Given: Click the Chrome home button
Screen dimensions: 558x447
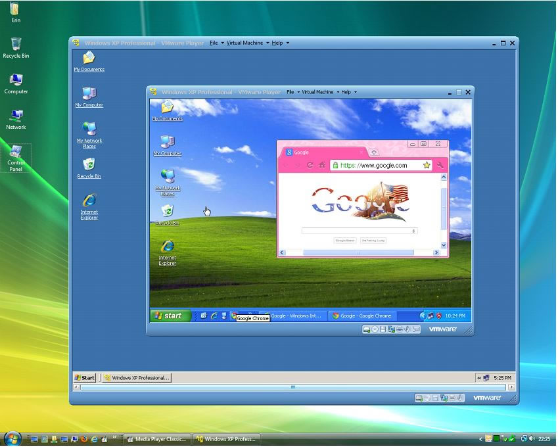Looking at the screenshot, I should coord(322,165).
